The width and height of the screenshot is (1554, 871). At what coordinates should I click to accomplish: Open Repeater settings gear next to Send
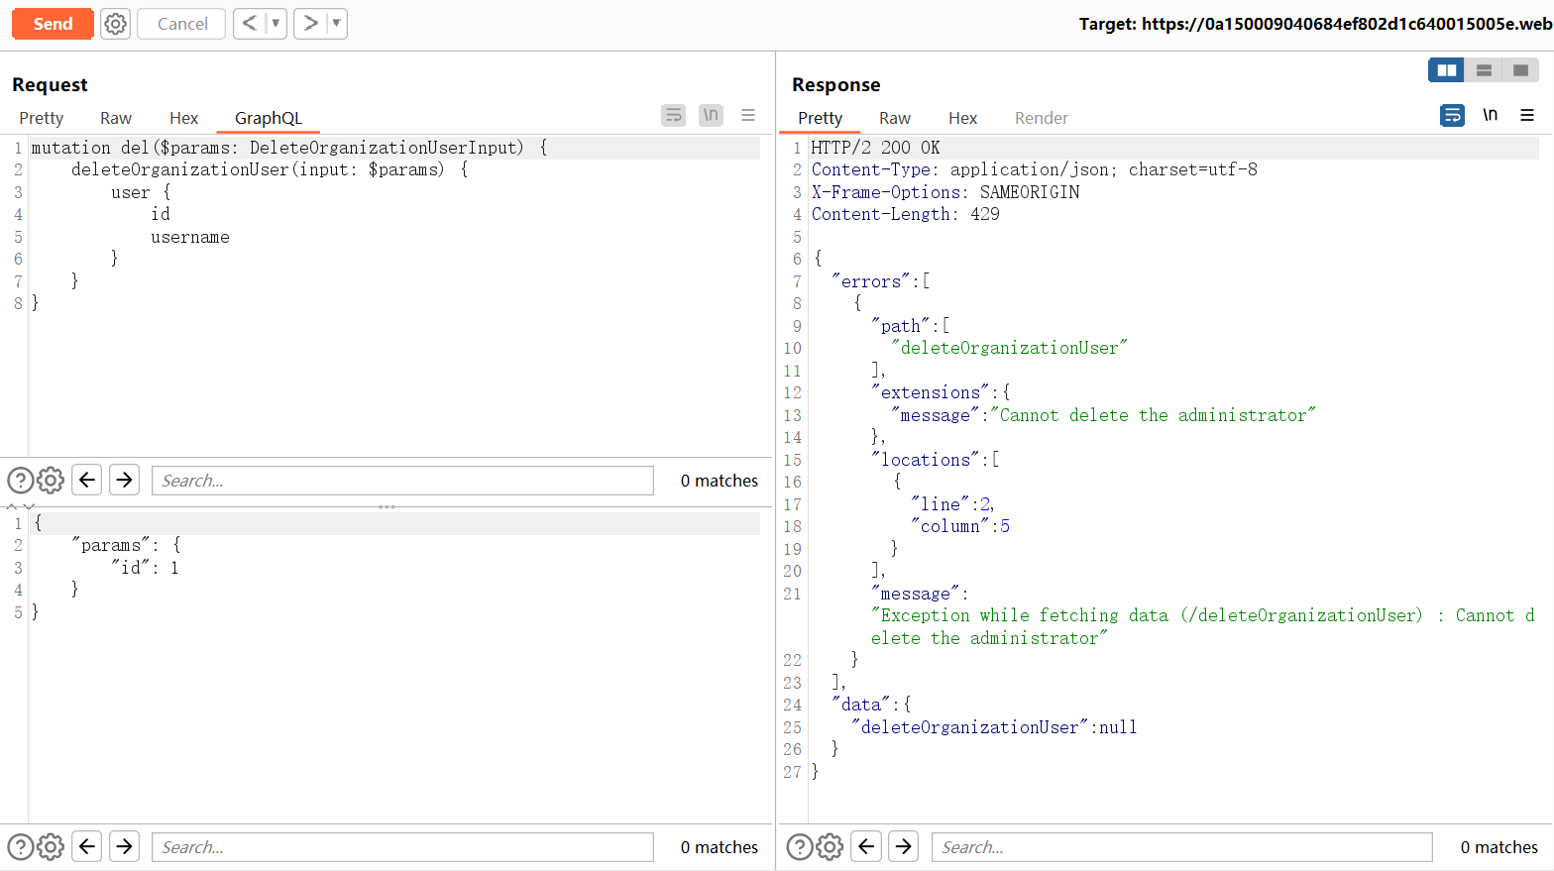point(116,24)
